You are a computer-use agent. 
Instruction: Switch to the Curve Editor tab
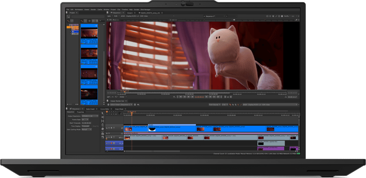[x=105, y=109]
